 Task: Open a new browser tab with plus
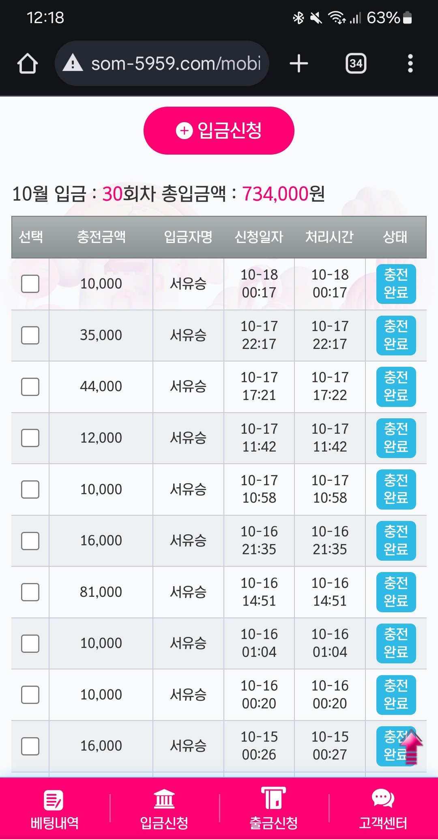coord(299,64)
